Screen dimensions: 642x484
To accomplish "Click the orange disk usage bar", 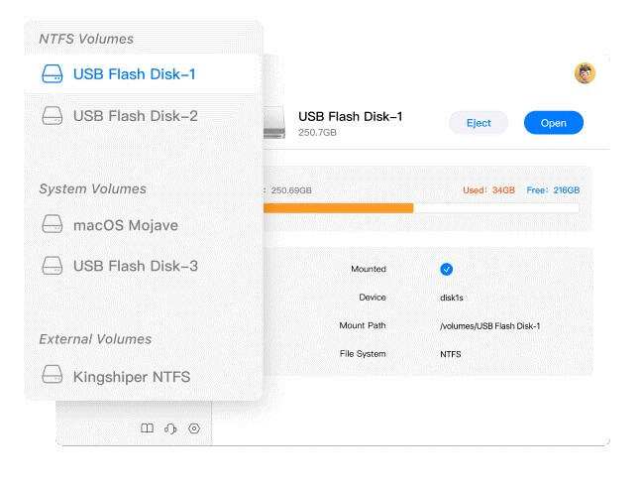I will click(x=337, y=208).
